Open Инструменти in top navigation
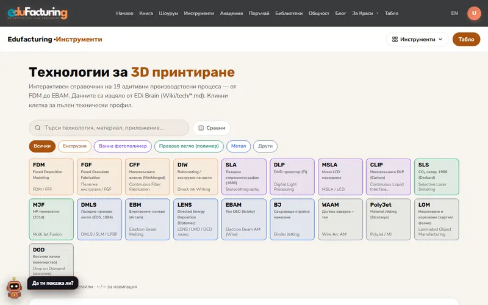 [199, 13]
